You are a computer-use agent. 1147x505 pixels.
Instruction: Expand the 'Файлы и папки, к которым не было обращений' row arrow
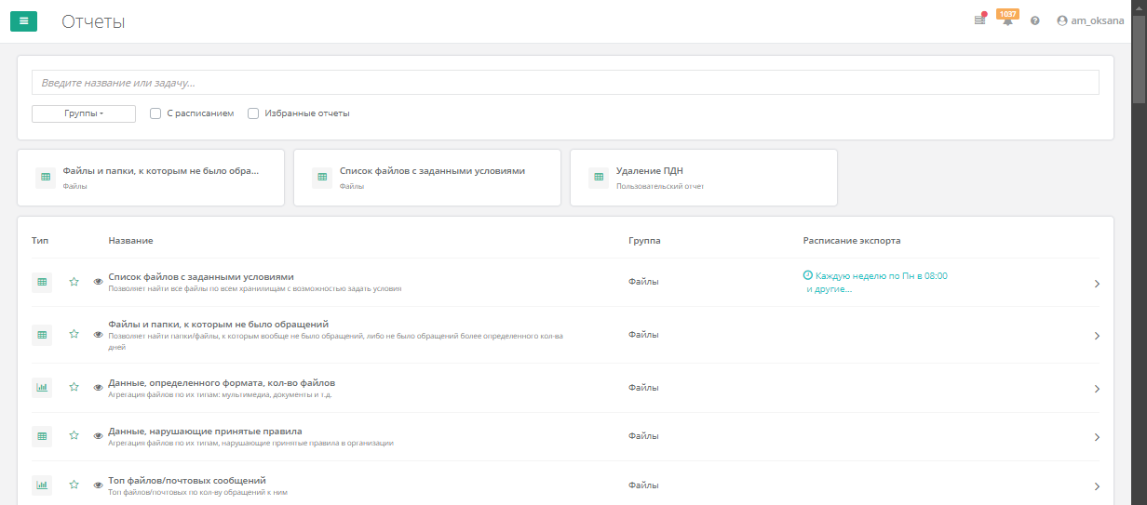(1097, 336)
